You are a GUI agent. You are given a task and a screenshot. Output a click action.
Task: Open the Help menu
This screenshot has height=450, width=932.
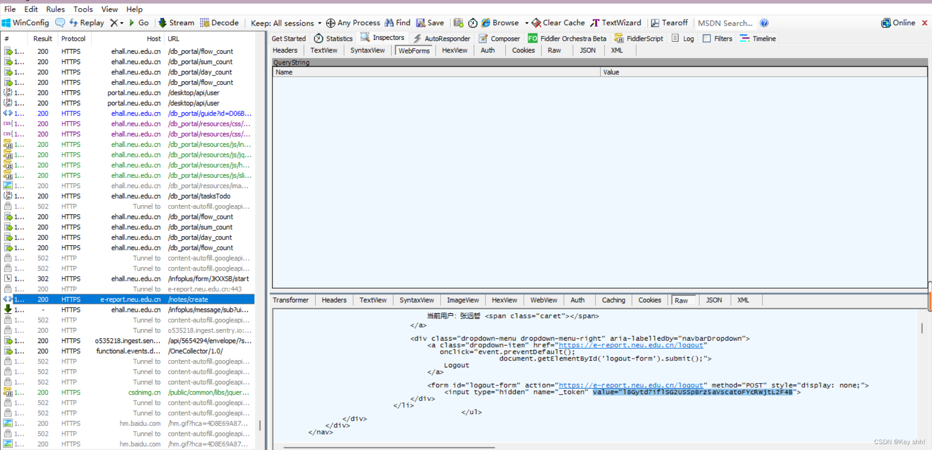pyautogui.click(x=135, y=9)
